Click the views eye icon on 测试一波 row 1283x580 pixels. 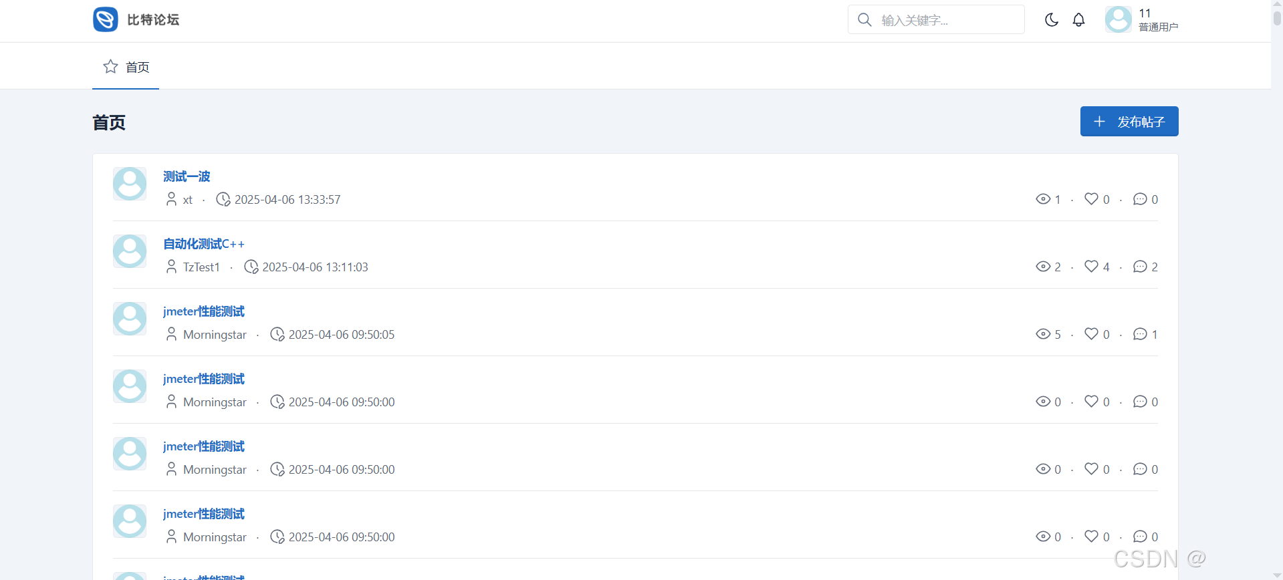tap(1043, 199)
